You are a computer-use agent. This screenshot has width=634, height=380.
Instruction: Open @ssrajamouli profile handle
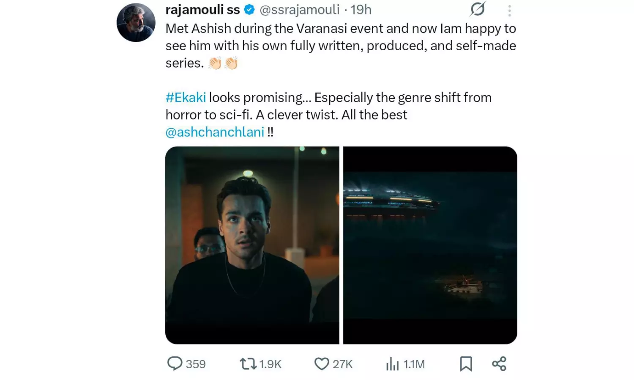[301, 9]
